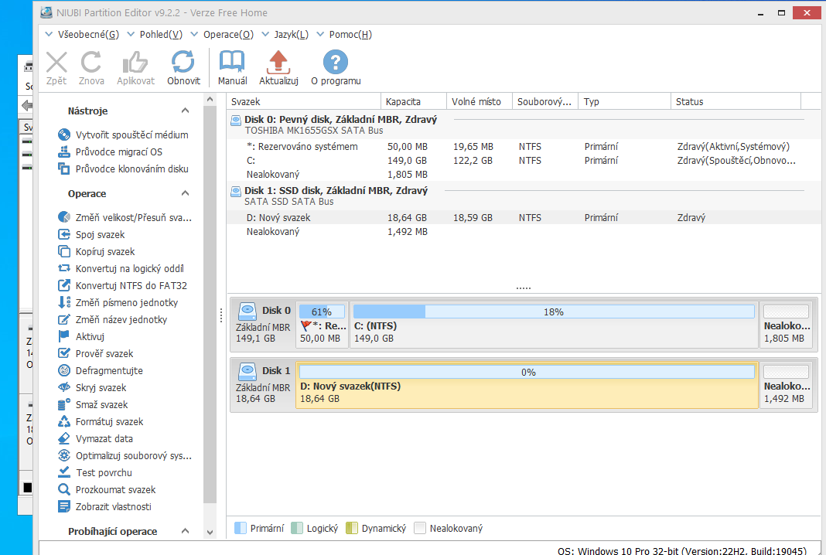Click Průvodce migrací OS link
The width and height of the screenshot is (826, 555).
[x=118, y=152]
